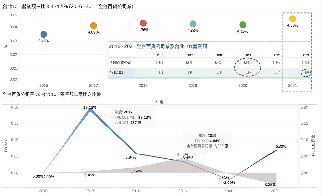The width and height of the screenshot is (323, 196).
Task: Select the 全國百貨公司 row header
Action: click(120, 62)
